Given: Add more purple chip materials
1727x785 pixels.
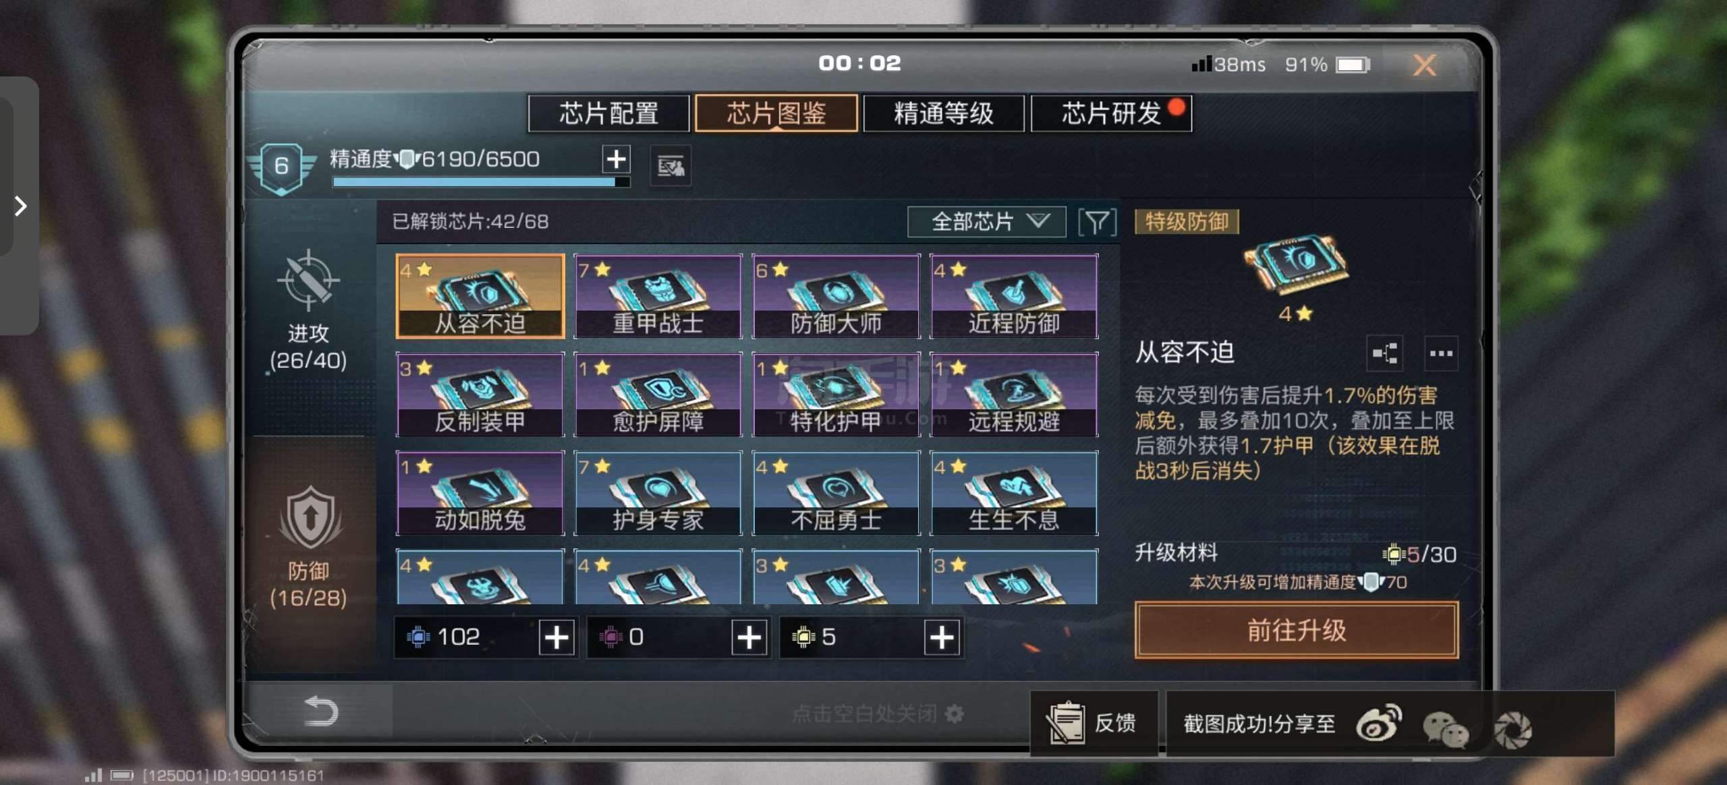Looking at the screenshot, I should click(x=749, y=637).
